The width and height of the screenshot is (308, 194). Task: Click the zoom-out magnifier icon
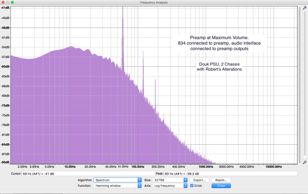pyautogui.click(x=304, y=162)
